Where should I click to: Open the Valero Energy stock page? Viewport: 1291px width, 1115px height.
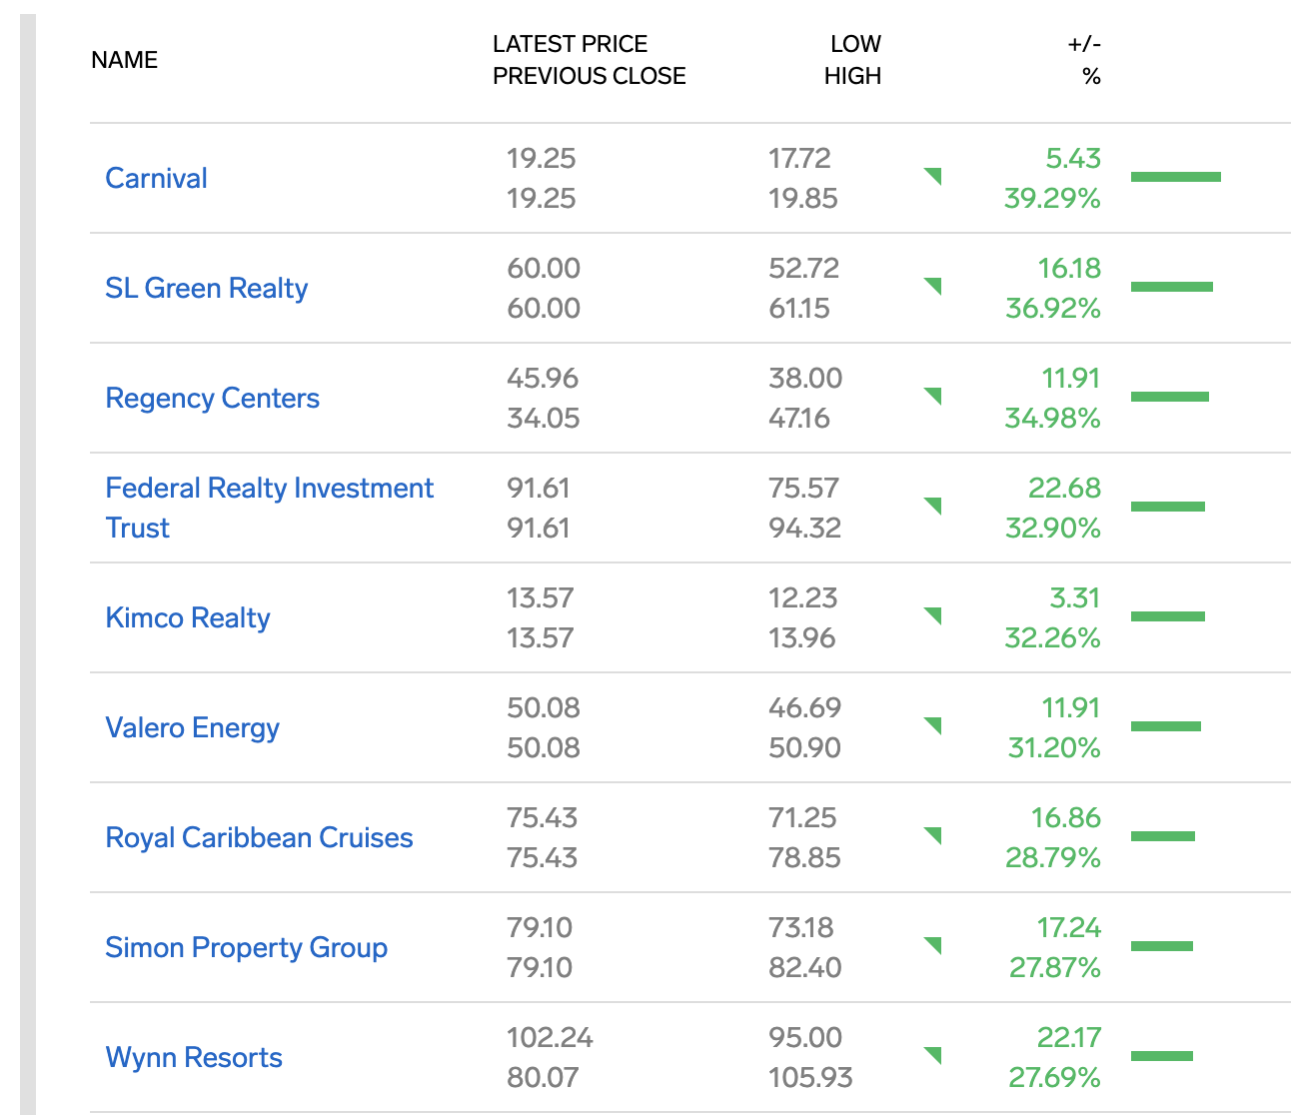pos(192,727)
